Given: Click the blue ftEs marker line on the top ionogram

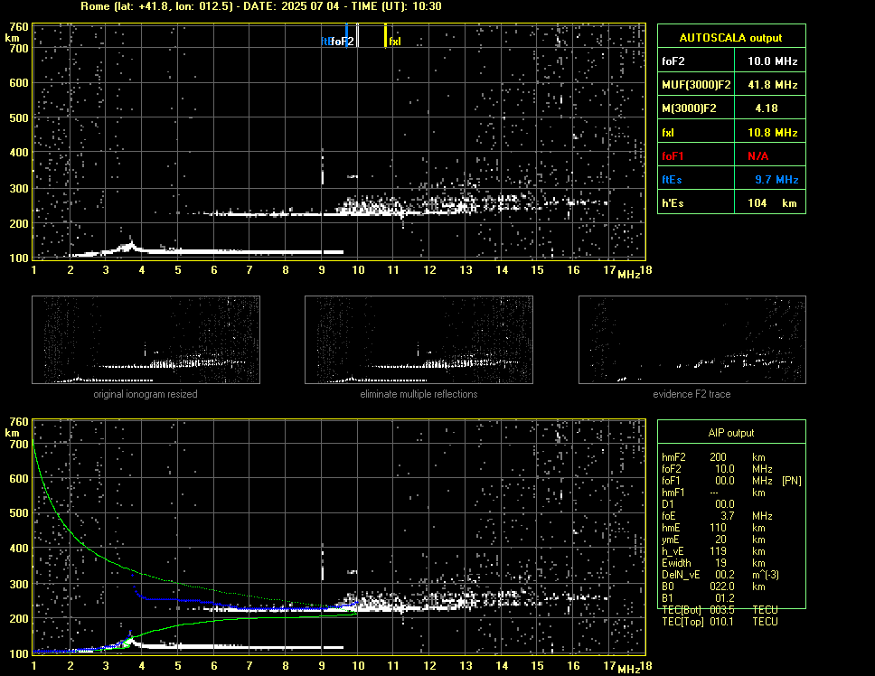Looking at the screenshot, I should tap(346, 35).
